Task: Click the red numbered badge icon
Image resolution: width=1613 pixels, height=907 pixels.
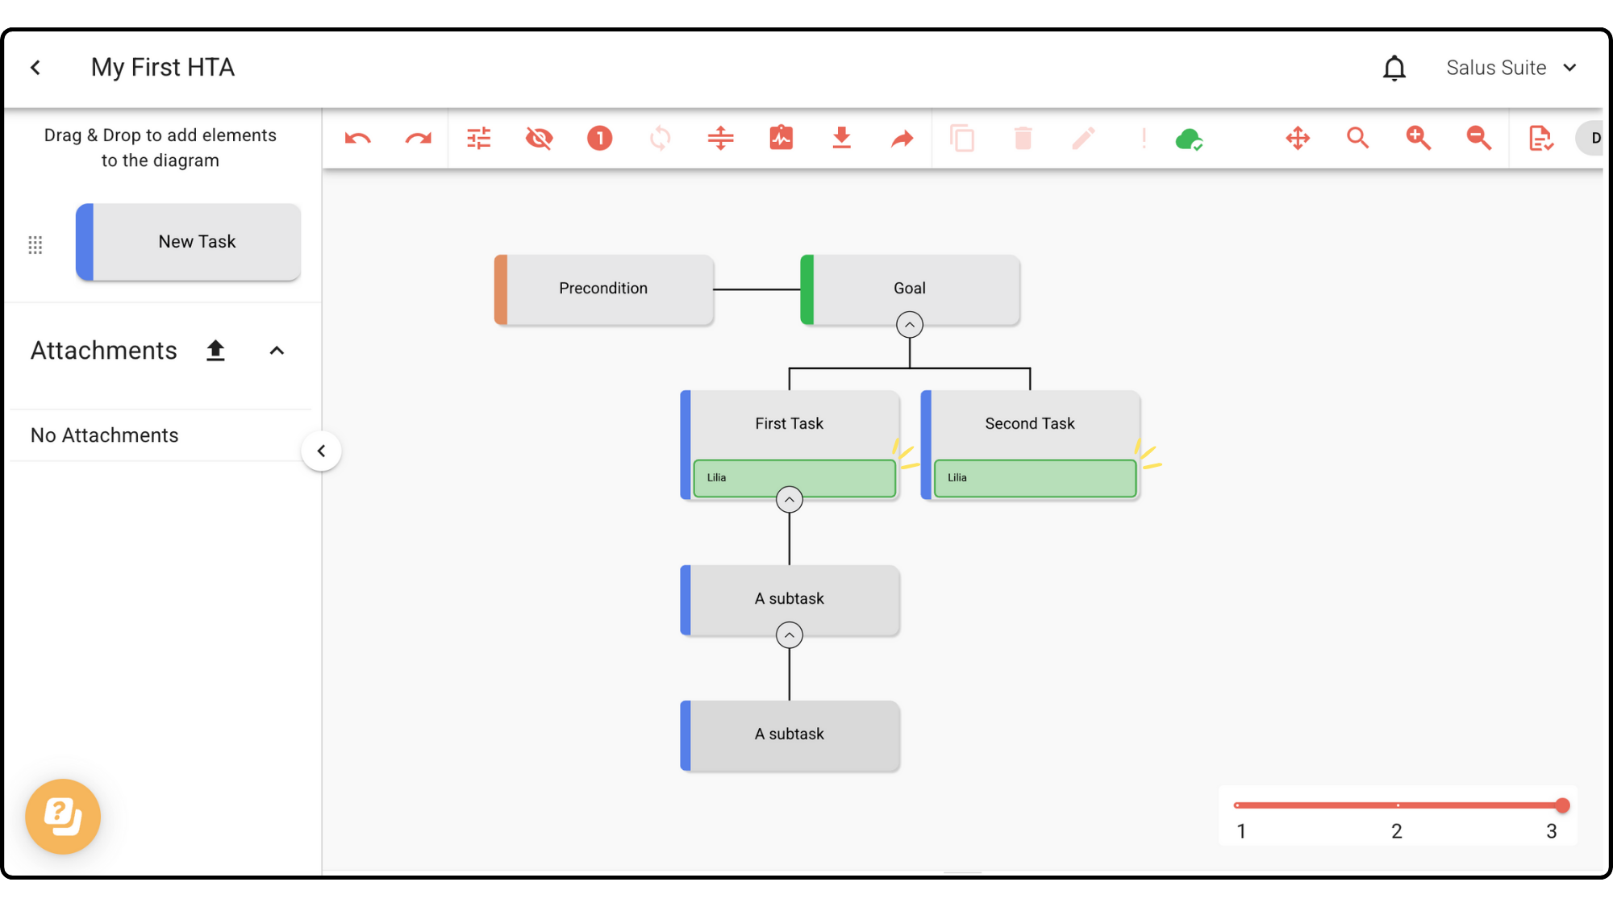Action: (599, 139)
